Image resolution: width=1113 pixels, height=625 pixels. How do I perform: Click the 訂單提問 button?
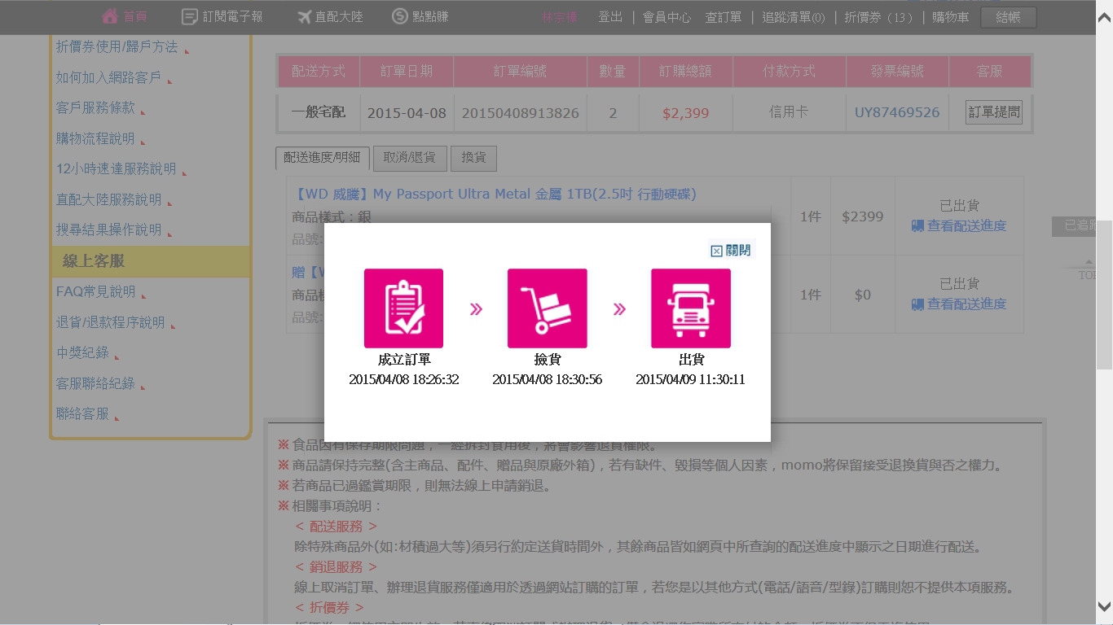click(993, 112)
